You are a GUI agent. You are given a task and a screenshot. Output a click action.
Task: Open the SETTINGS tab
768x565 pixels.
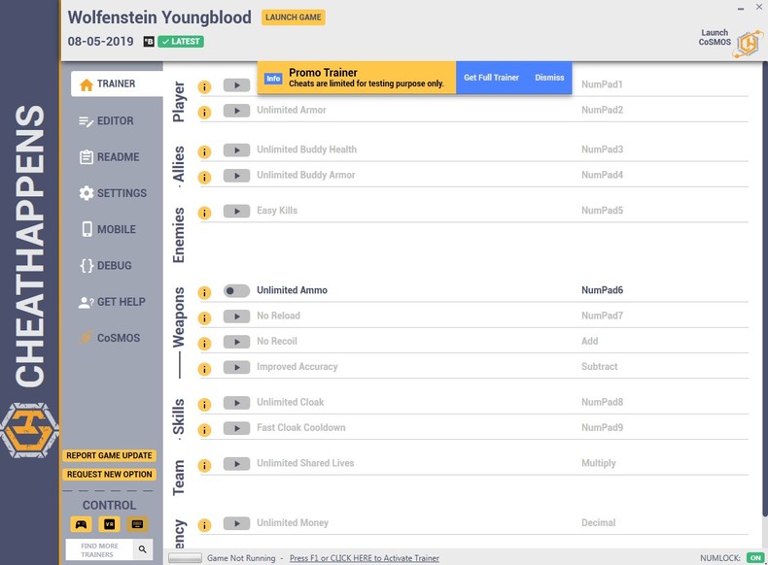113,193
